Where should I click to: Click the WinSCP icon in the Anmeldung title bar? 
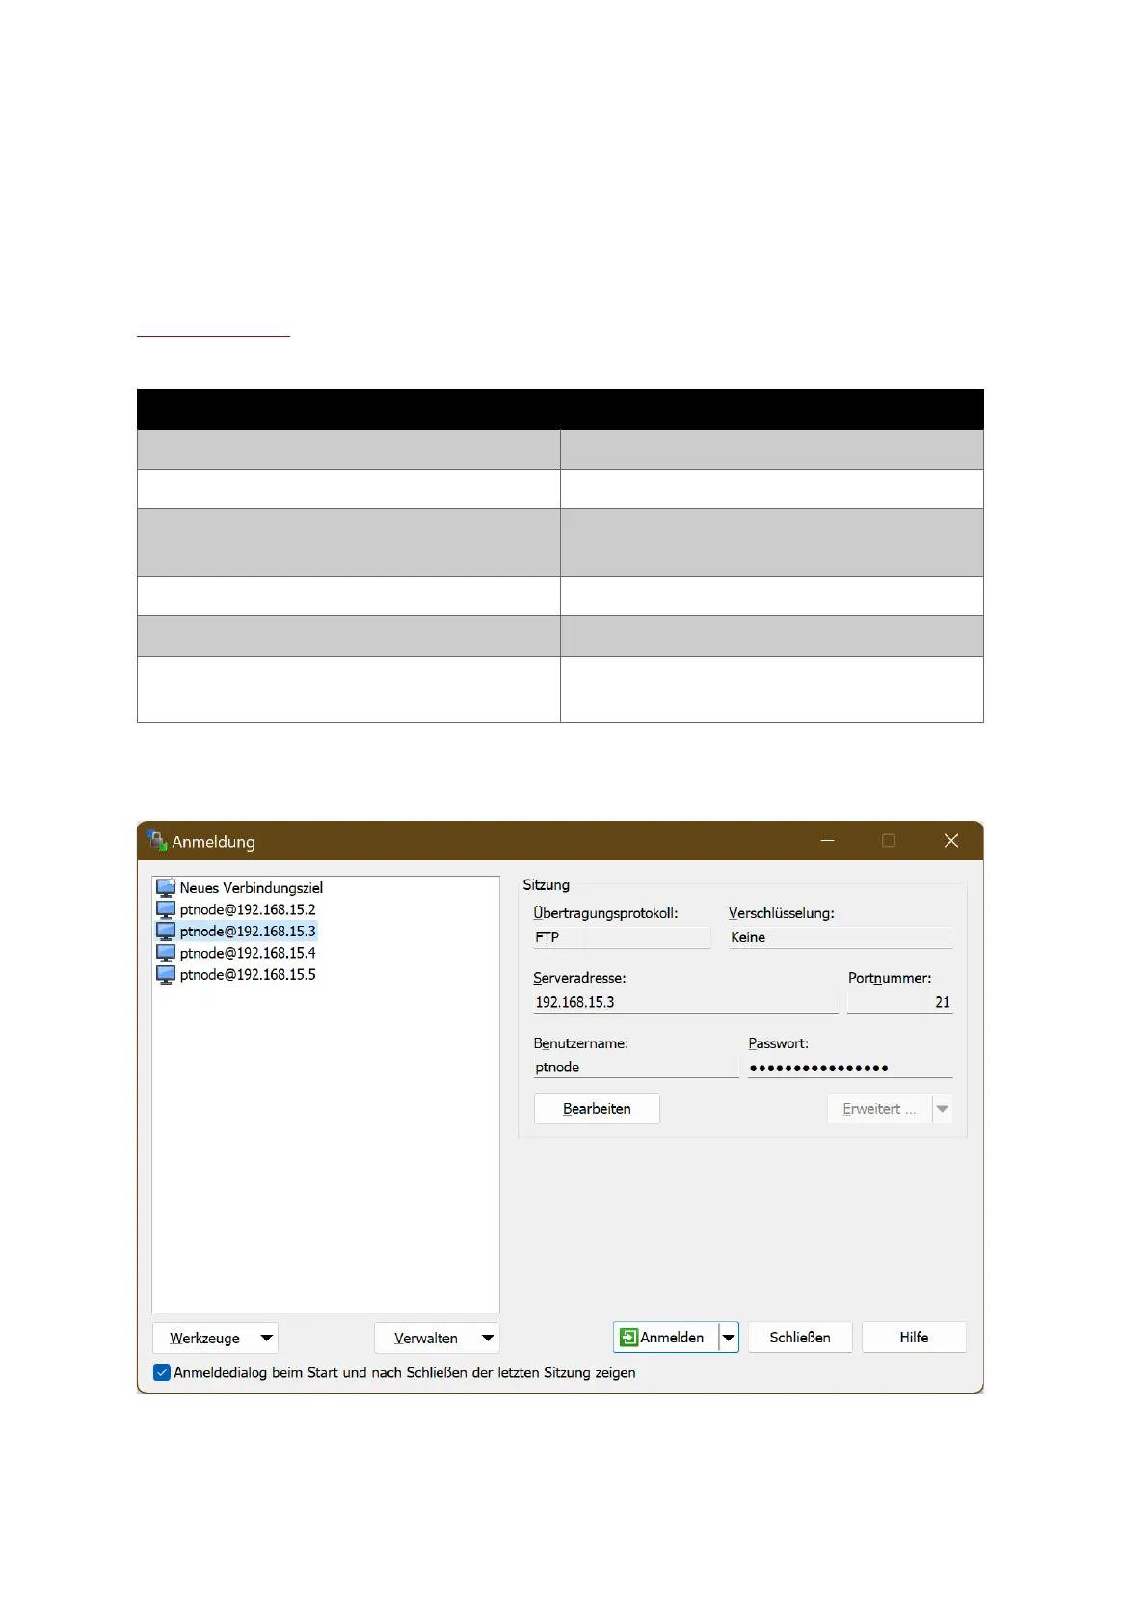coord(156,841)
